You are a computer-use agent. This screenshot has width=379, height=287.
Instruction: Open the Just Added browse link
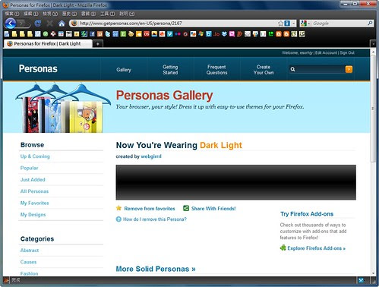[33, 180]
